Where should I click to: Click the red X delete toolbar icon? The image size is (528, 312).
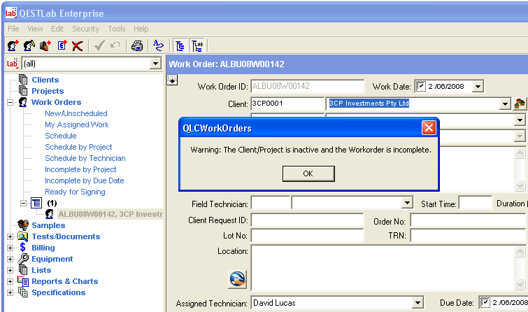click(77, 46)
